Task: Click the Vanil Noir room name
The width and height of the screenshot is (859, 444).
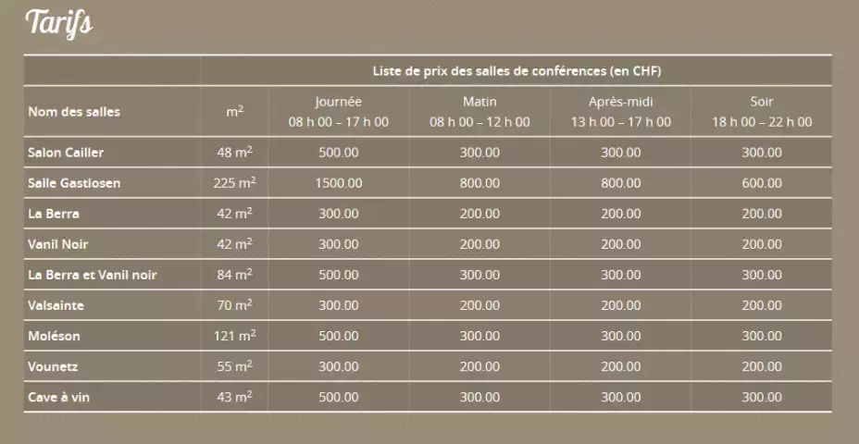Action: (59, 244)
